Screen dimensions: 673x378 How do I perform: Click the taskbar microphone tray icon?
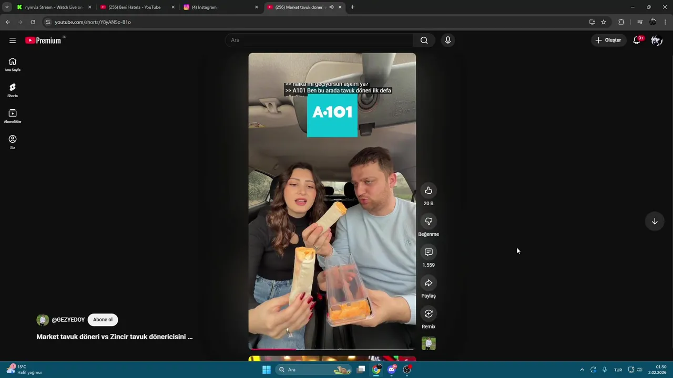(x=605, y=370)
